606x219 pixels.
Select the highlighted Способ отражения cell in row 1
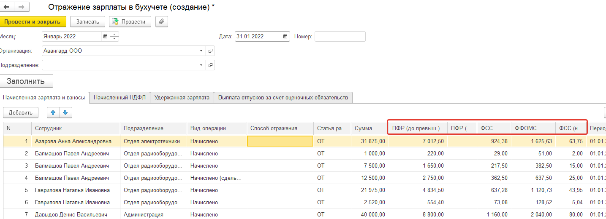click(280, 142)
